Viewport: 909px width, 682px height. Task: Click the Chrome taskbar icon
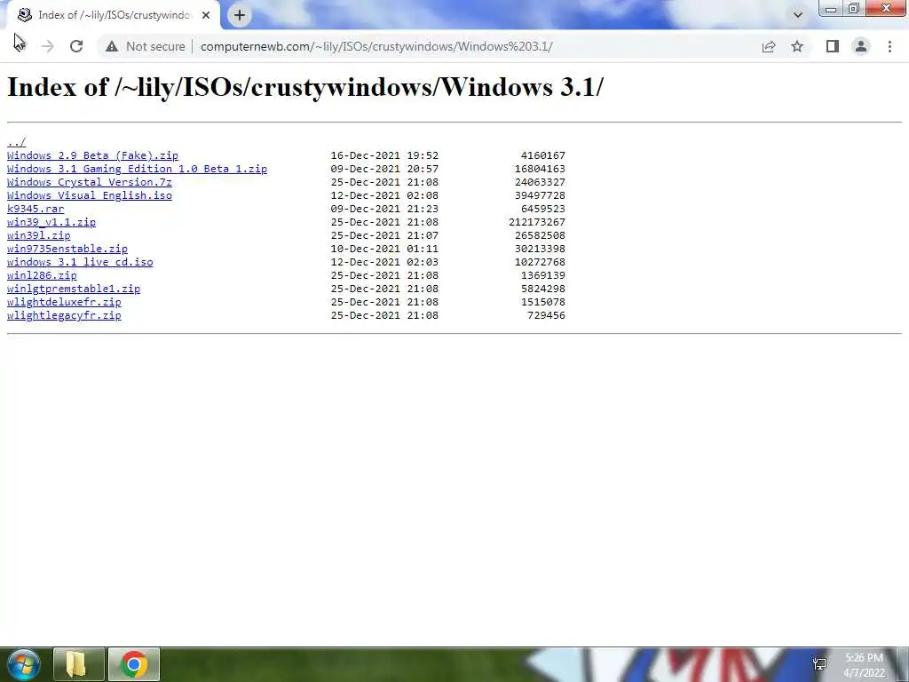pyautogui.click(x=134, y=664)
